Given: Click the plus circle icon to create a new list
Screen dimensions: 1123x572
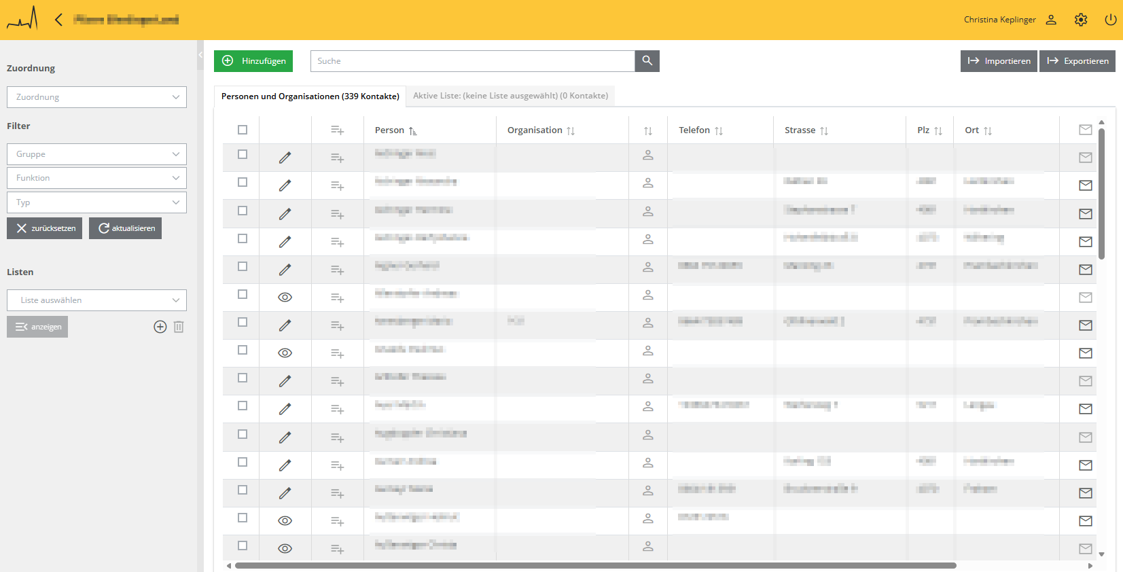Looking at the screenshot, I should pos(160,327).
